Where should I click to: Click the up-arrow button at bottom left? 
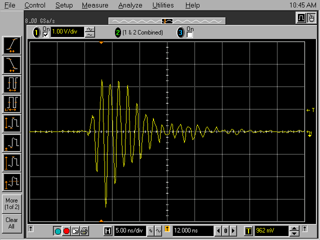tap(31, 229)
